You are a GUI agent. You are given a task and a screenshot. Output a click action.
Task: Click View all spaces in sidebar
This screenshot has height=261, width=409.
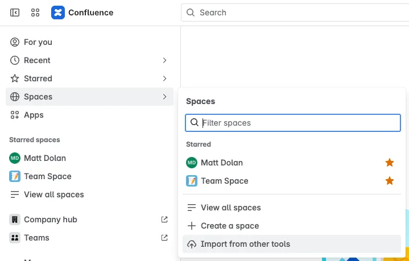pyautogui.click(x=89, y=194)
